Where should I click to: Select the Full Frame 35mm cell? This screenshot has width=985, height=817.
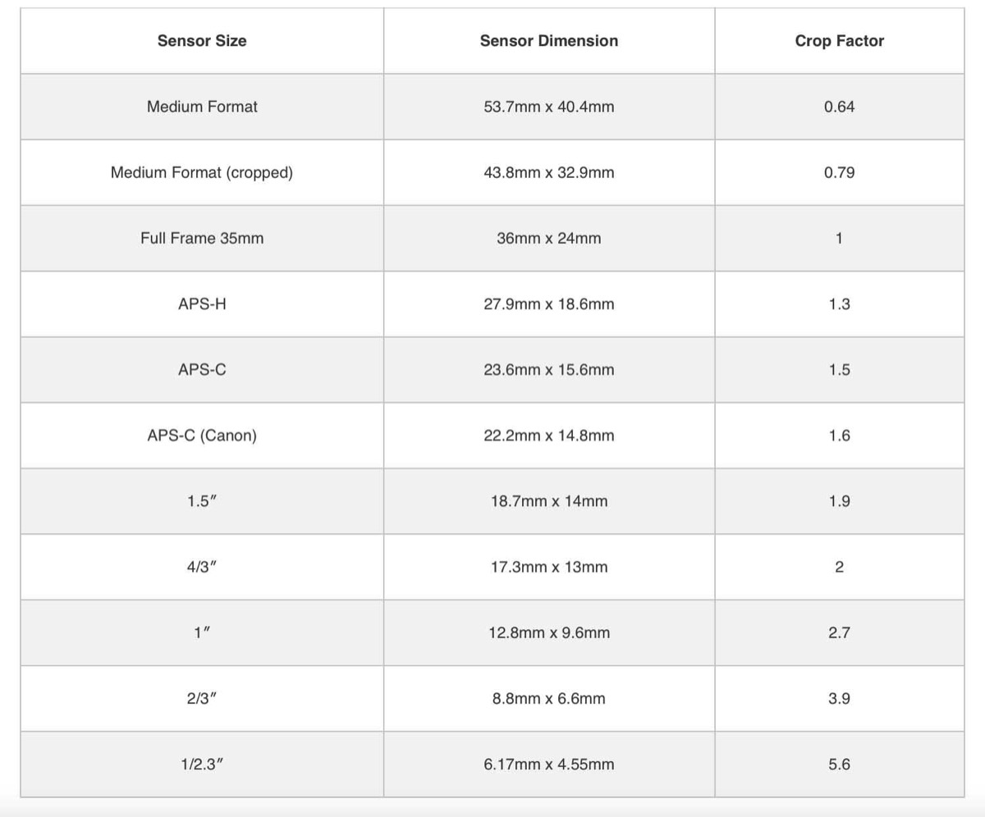pyautogui.click(x=202, y=239)
